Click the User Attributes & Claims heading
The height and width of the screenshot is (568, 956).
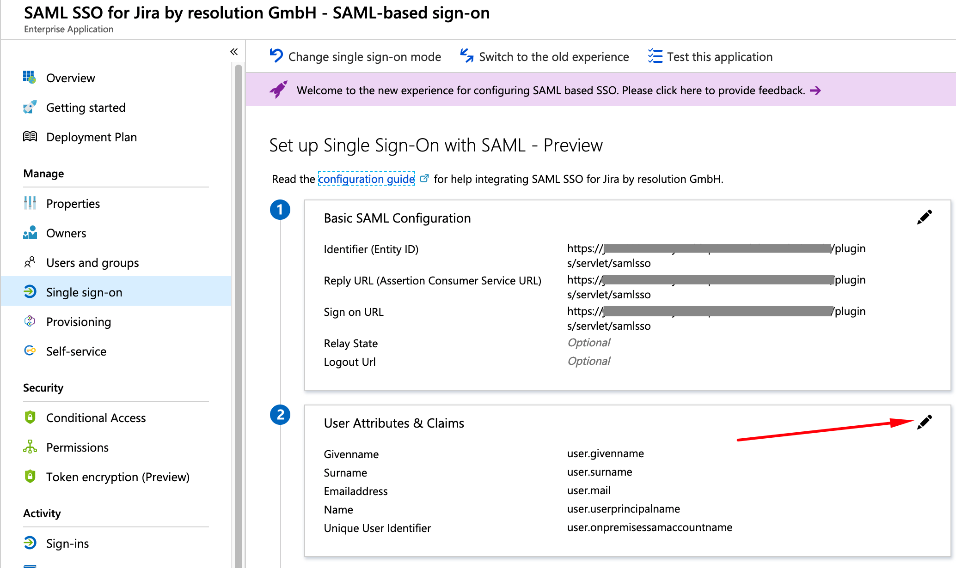point(394,423)
